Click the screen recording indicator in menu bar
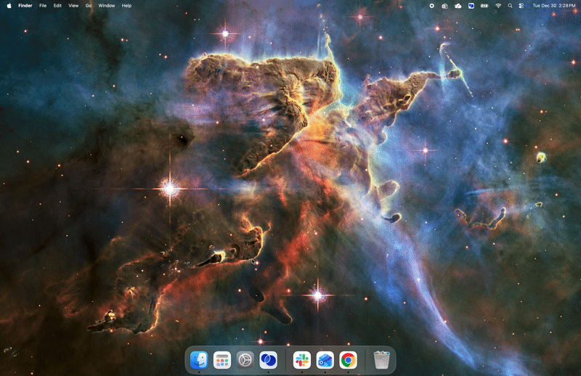The height and width of the screenshot is (376, 581). 431,6
